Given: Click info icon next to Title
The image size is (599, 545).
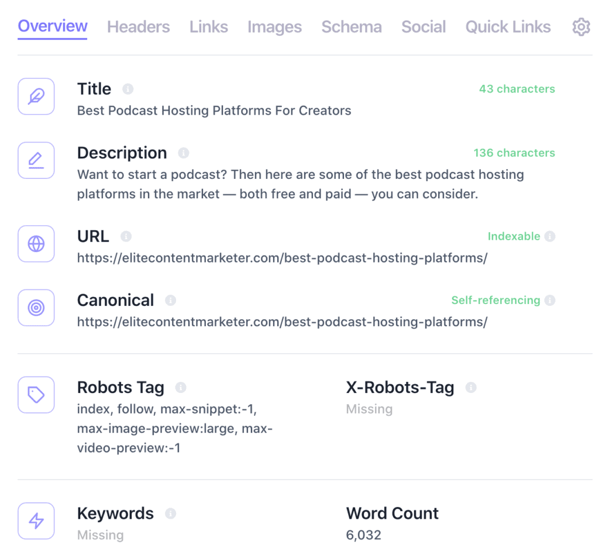Looking at the screenshot, I should [128, 89].
